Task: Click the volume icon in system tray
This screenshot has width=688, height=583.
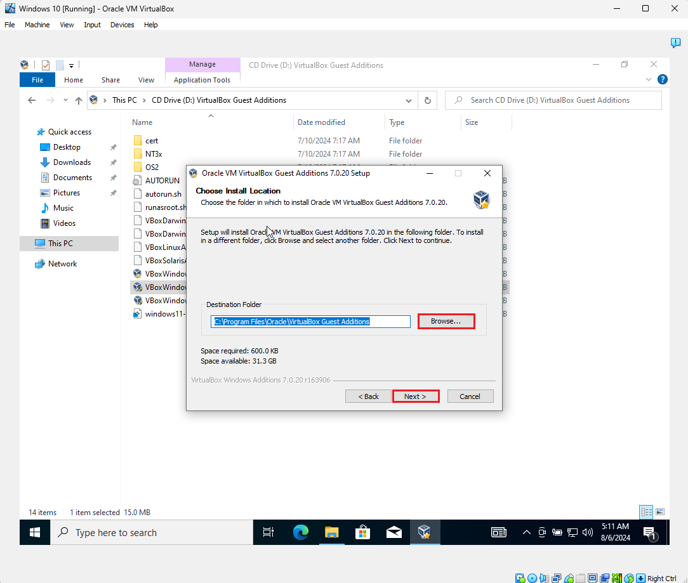Action: [587, 532]
